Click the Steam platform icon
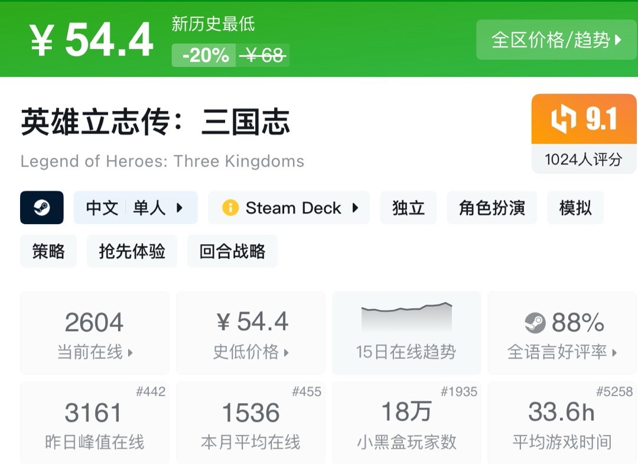This screenshot has height=464, width=638. [x=41, y=207]
